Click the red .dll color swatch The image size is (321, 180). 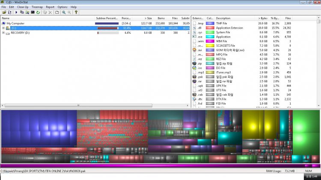point(210,28)
